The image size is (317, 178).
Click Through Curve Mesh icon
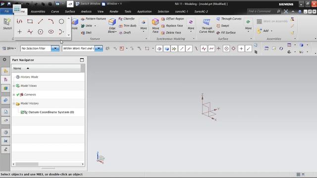[207, 22]
